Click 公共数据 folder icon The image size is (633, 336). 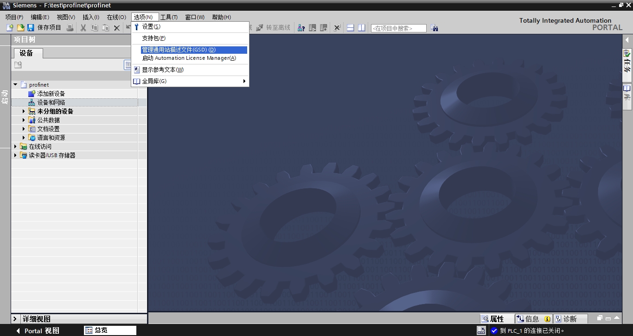pos(32,120)
